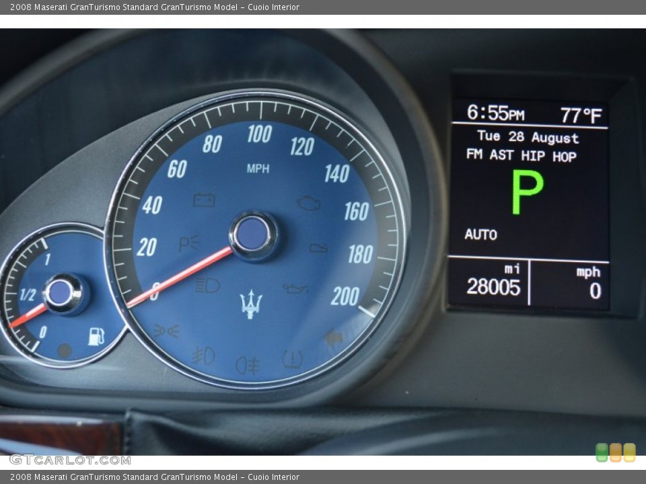Image resolution: width=646 pixels, height=484 pixels.
Task: Click the 20 mark on speedometer
Action: [147, 247]
